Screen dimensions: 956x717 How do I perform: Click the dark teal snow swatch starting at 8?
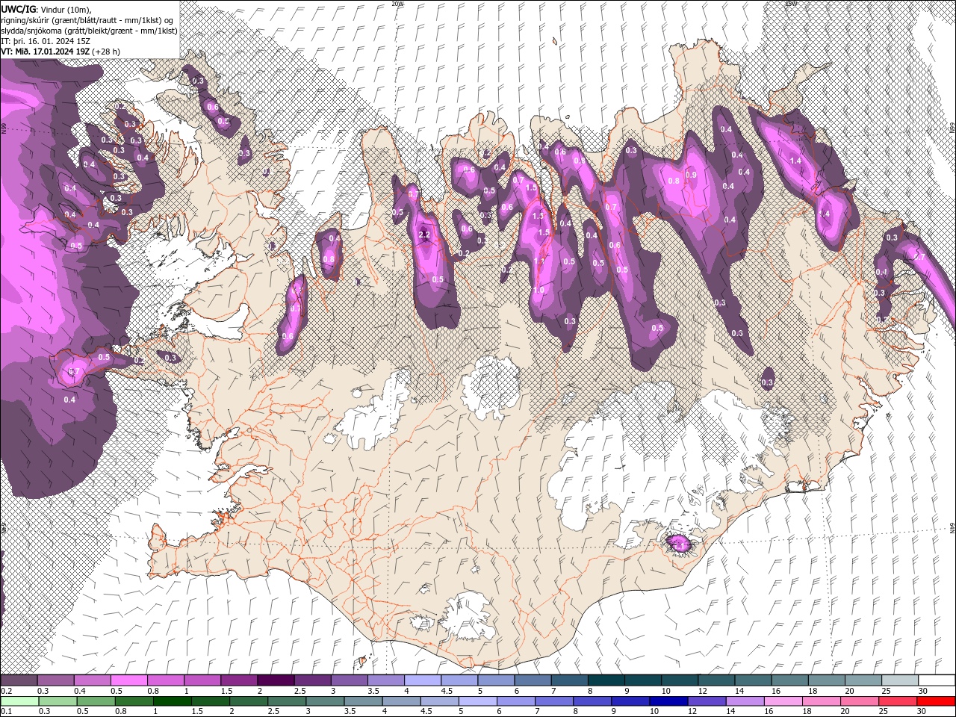pos(605,680)
